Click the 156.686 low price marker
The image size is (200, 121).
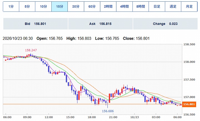tap(108, 111)
